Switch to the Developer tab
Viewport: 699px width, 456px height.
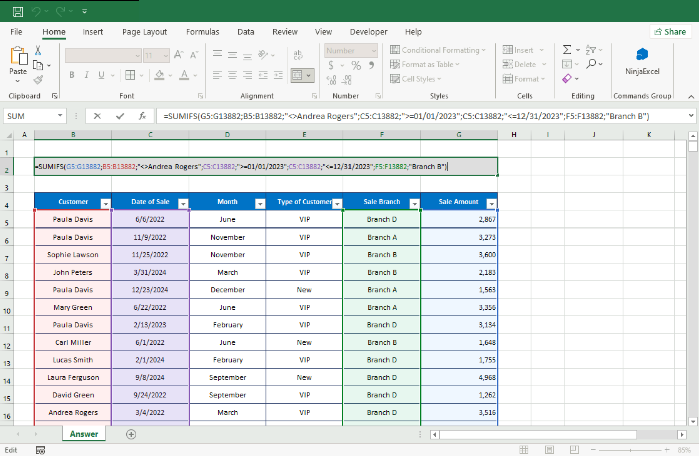(369, 32)
